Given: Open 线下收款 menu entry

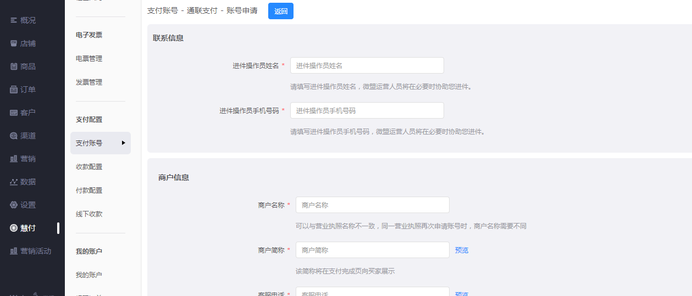Looking at the screenshot, I should [89, 214].
